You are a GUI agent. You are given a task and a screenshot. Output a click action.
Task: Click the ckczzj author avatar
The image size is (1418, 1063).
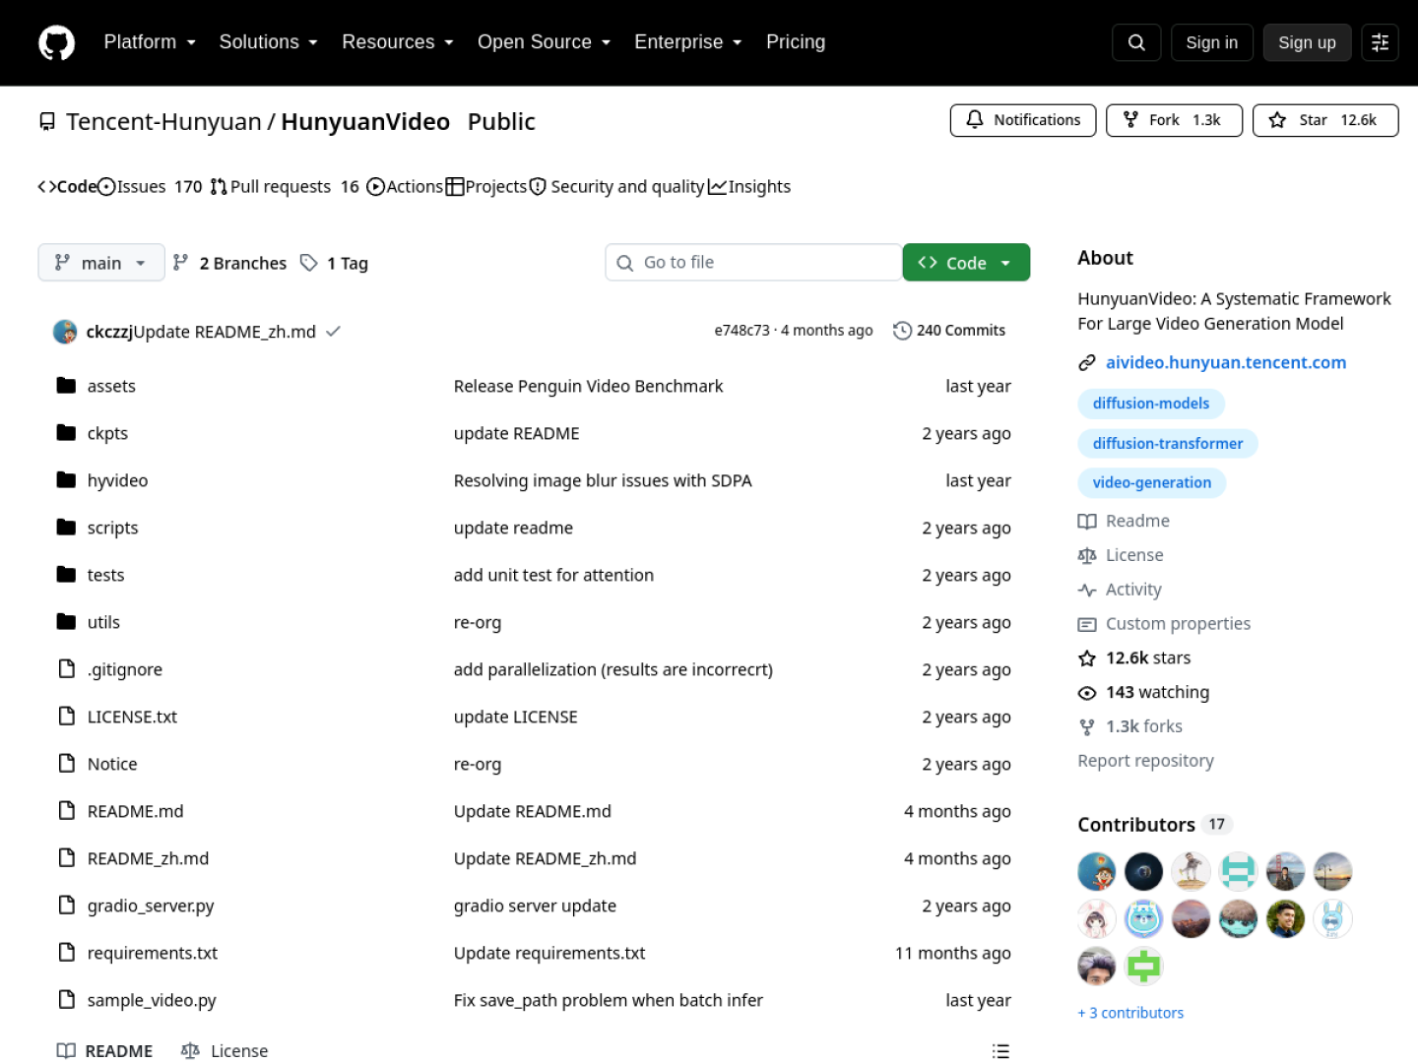[65, 332]
